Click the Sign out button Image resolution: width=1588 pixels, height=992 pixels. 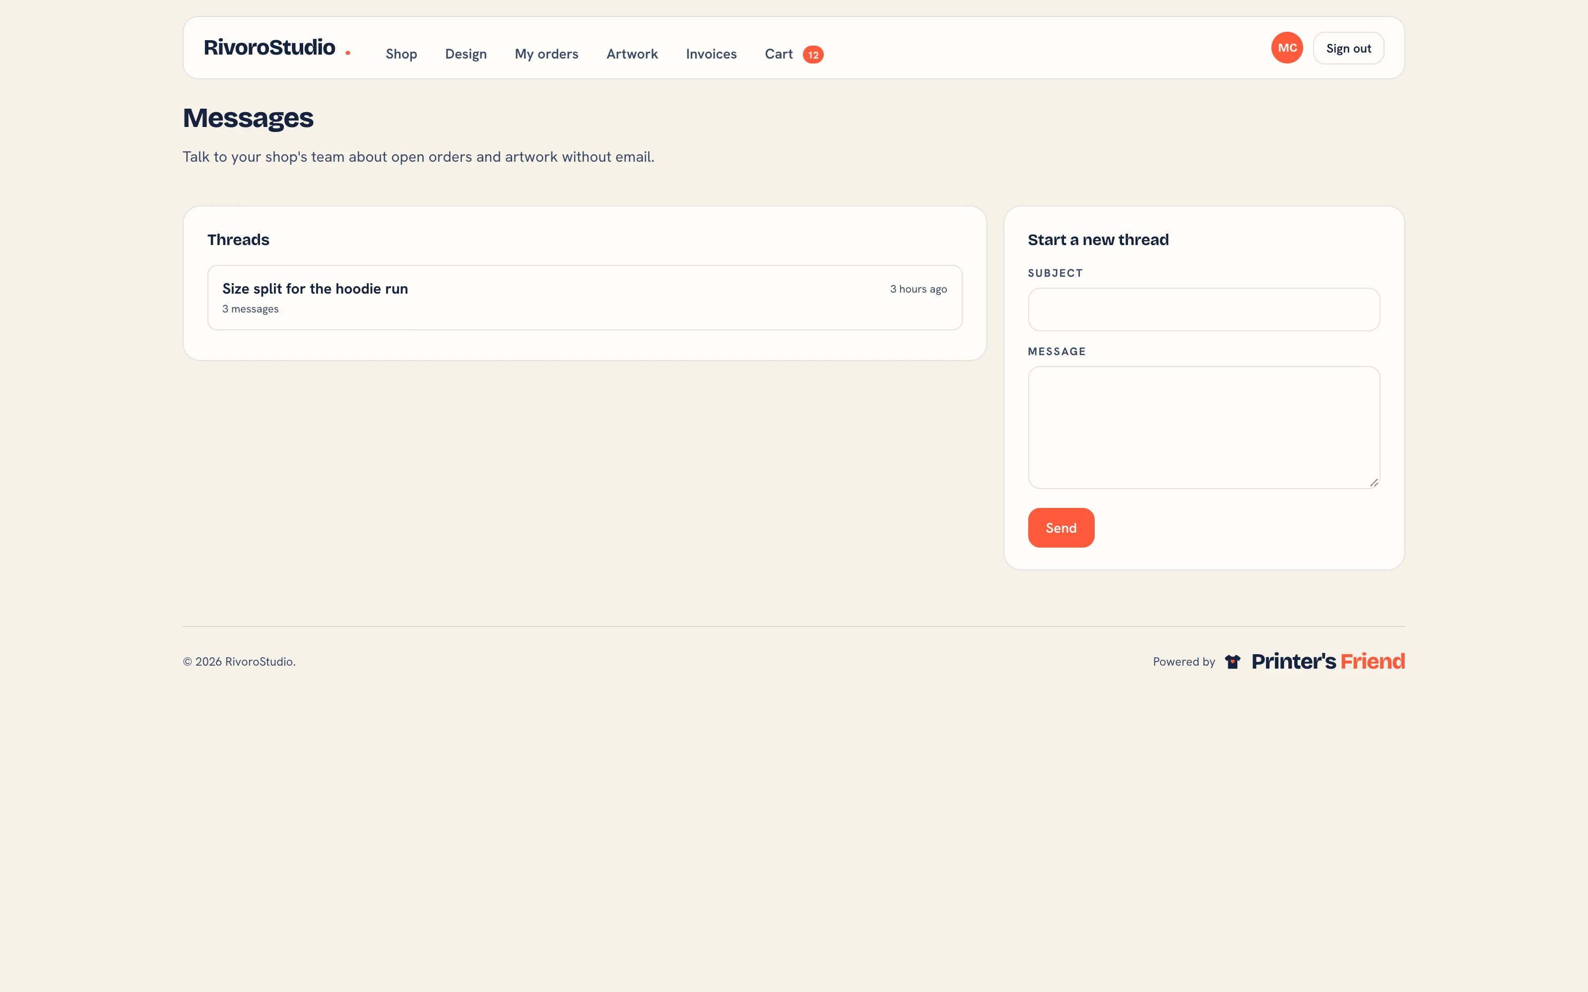click(1348, 48)
